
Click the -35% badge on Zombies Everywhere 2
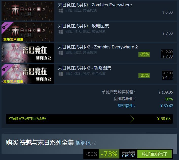(144, 54)
